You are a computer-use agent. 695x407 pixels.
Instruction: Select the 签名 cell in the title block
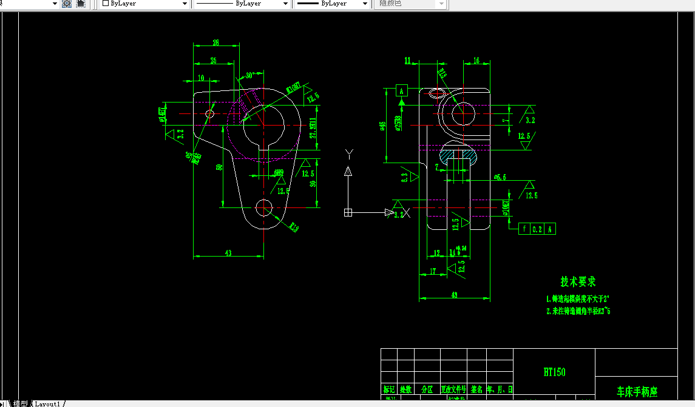(x=476, y=389)
